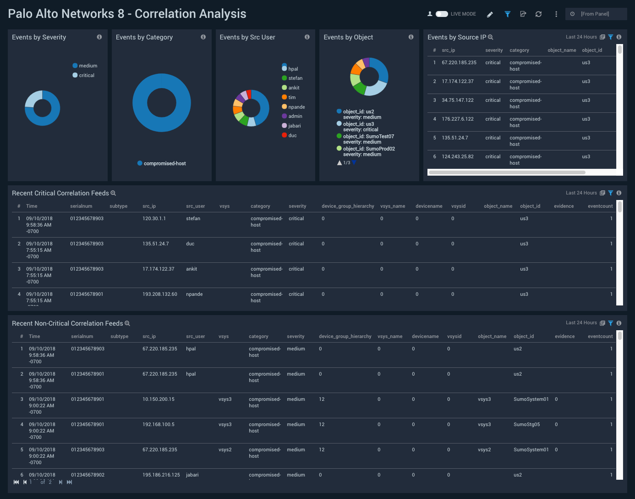Click the Events by Category panel title
Screen dimensions: 635x499
click(144, 37)
